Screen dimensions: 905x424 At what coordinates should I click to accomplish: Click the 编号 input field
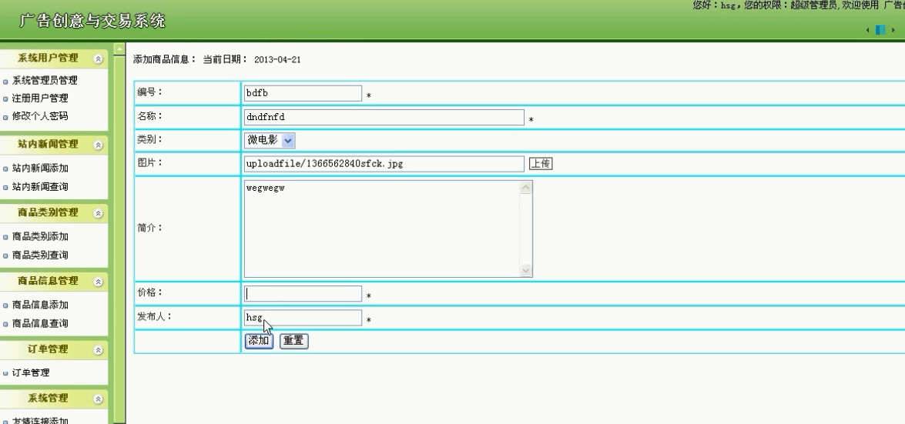point(303,93)
